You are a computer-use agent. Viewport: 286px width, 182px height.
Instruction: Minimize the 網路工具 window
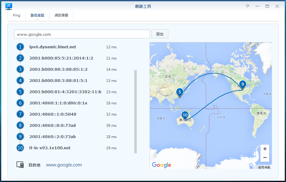coord(257,6)
